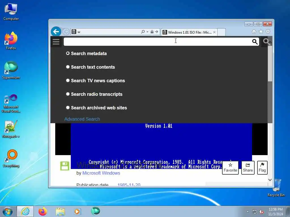290x217 pixels.
Task: Open the Windows Start menu orb
Action: click(x=8, y=211)
